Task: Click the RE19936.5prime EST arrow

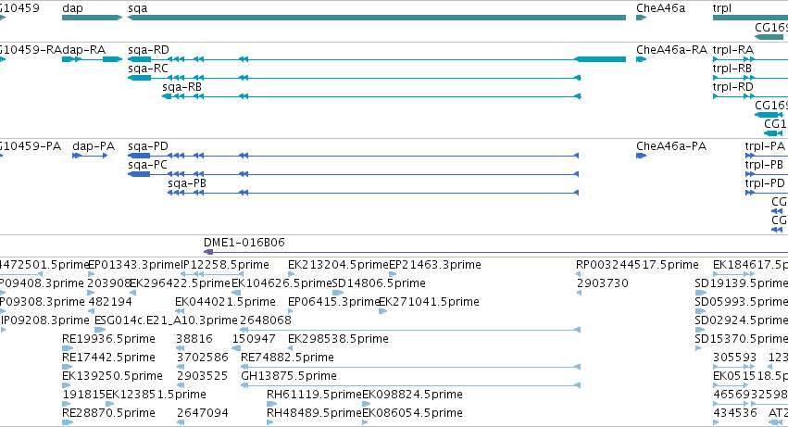Action: [x=68, y=348]
